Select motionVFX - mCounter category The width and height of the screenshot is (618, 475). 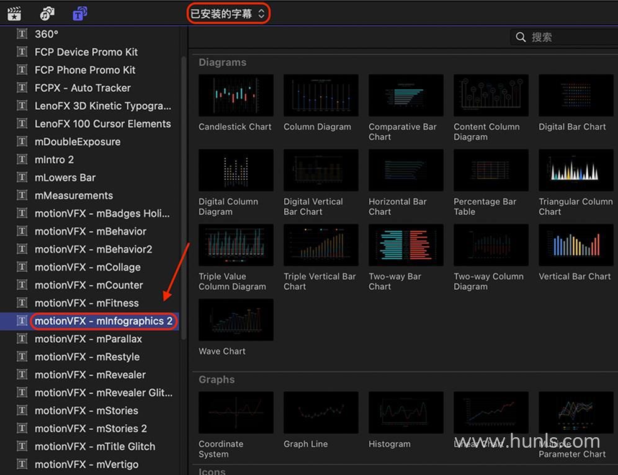click(90, 285)
